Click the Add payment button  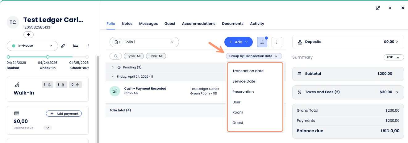pyautogui.click(x=64, y=114)
